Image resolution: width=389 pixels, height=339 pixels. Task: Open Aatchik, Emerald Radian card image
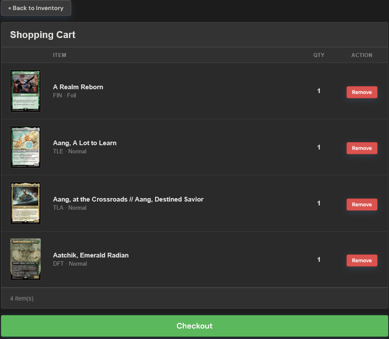pos(26,259)
